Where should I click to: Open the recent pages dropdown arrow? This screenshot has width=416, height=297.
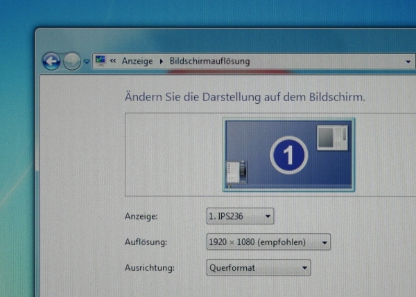(x=87, y=62)
